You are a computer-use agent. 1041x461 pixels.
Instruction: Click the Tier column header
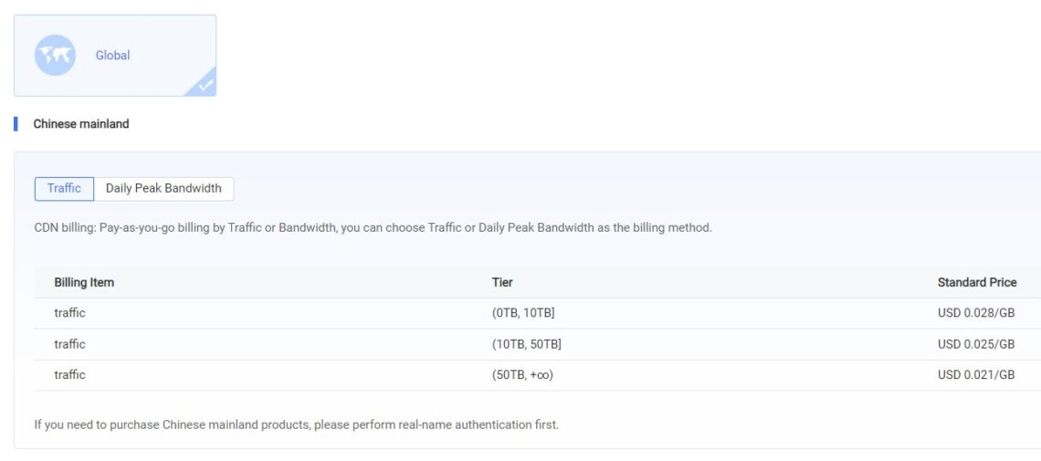click(502, 282)
